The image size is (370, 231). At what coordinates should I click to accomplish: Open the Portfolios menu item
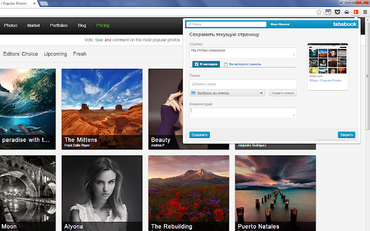tap(58, 25)
